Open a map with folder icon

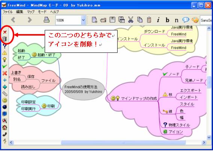point(103,20)
